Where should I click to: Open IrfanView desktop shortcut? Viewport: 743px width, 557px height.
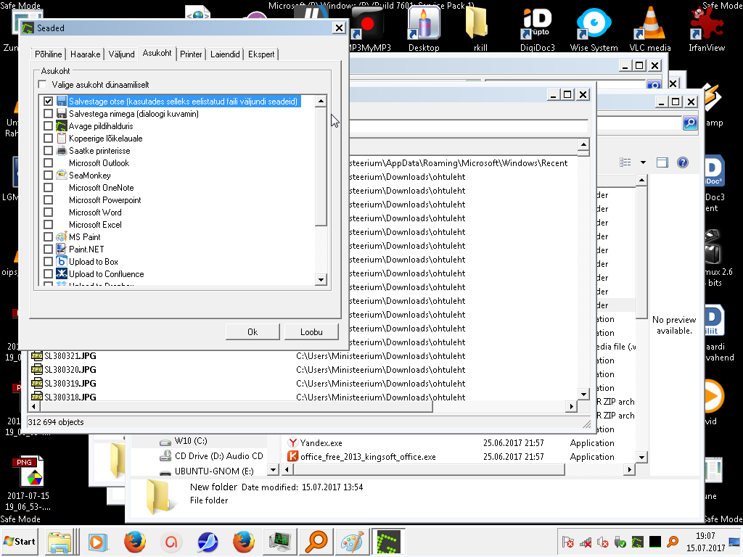point(707,28)
